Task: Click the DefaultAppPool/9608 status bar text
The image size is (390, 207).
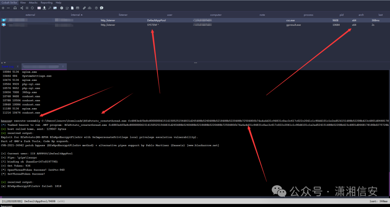Action: point(40,201)
